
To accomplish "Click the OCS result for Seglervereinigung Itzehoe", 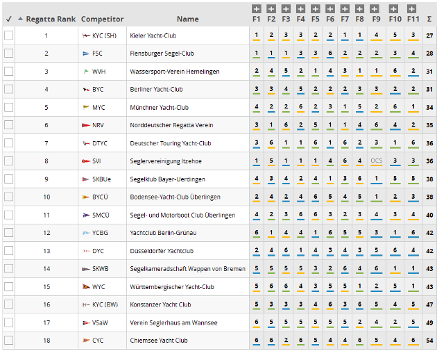I will (x=377, y=161).
